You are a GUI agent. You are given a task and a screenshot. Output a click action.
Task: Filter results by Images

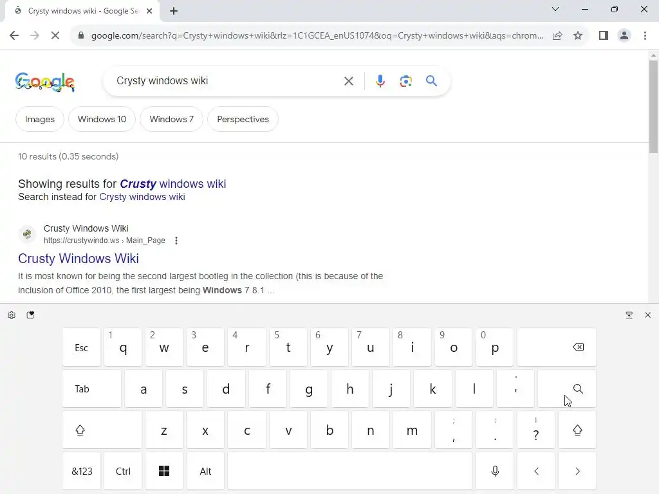(39, 119)
